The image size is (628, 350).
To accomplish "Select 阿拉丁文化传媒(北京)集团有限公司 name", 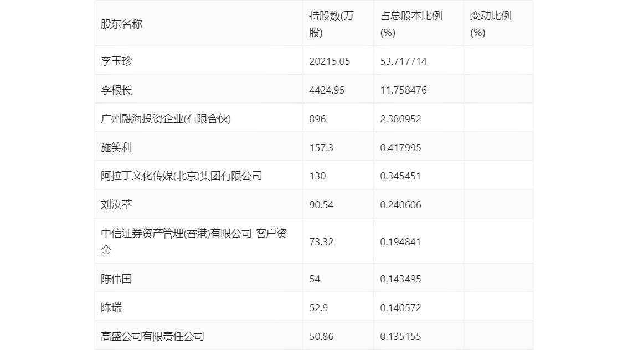I will [x=182, y=176].
